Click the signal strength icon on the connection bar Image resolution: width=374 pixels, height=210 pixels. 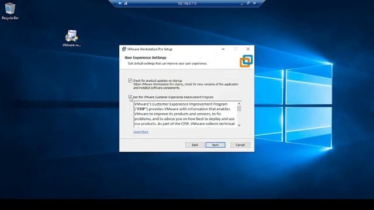[126, 3]
